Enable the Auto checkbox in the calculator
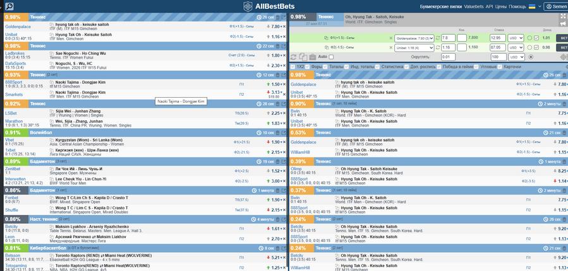 pos(331,57)
